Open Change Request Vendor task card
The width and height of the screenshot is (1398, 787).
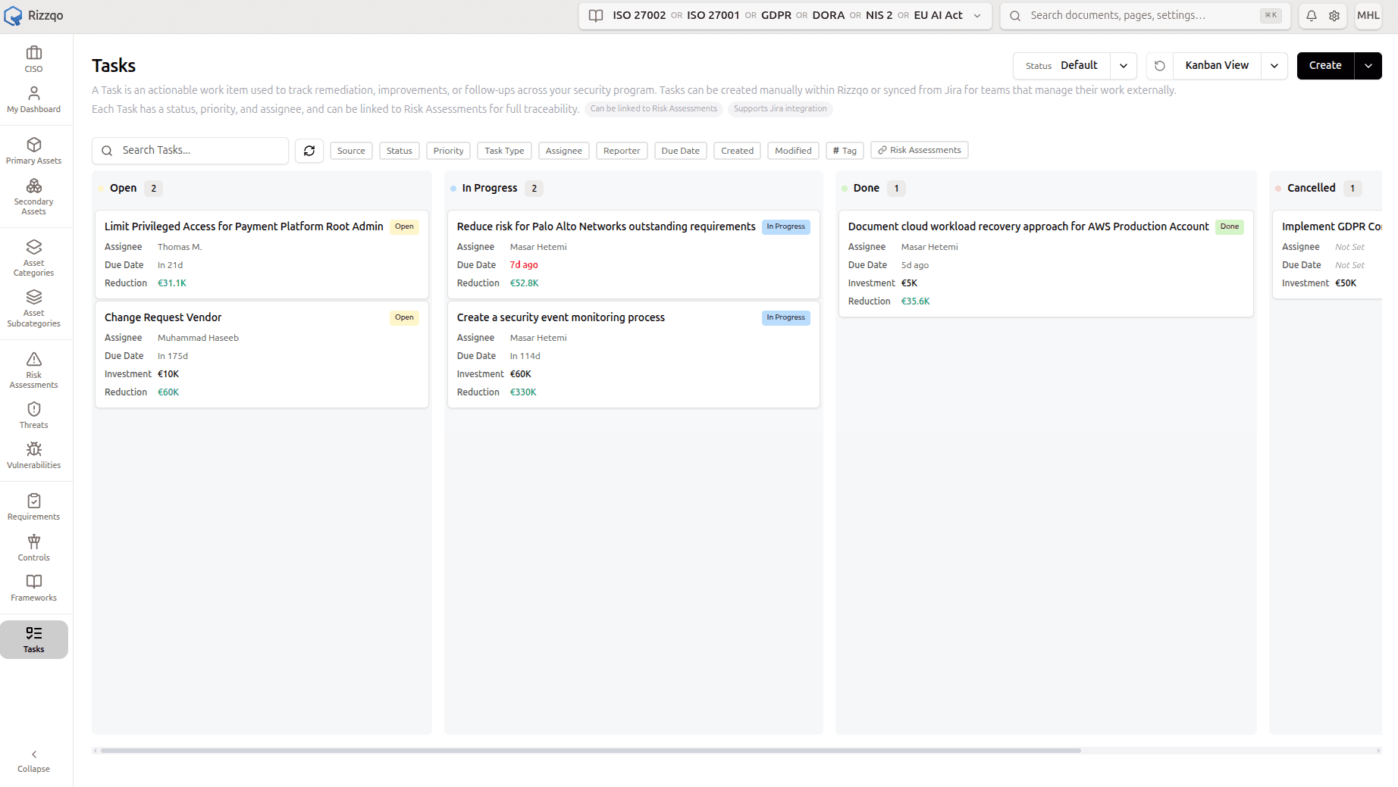click(262, 354)
